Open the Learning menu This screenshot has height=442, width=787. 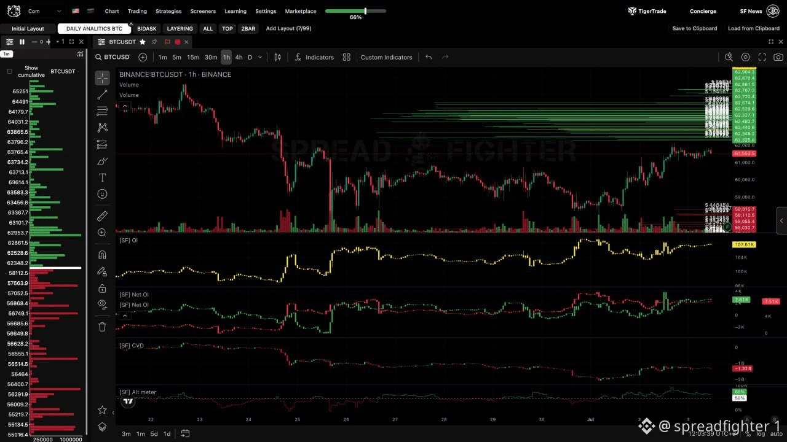click(235, 11)
